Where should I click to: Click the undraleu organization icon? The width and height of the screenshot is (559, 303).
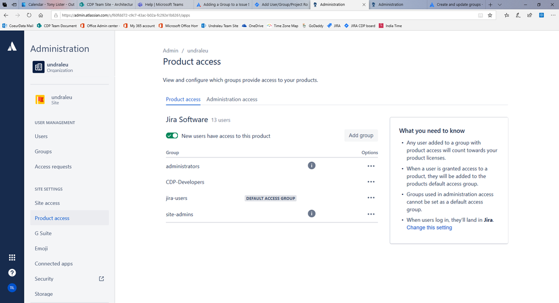click(x=39, y=67)
